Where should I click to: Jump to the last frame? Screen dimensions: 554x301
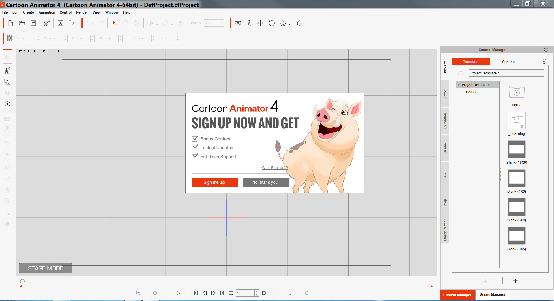tap(222, 293)
